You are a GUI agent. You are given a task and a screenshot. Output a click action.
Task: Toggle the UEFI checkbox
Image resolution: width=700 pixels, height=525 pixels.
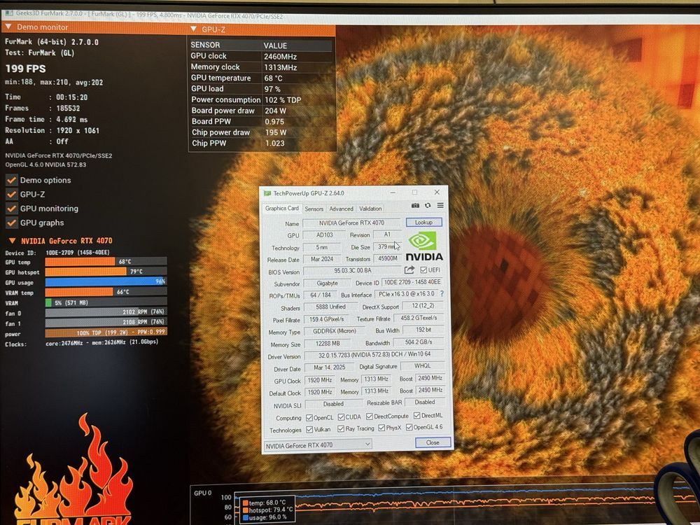pyautogui.click(x=423, y=270)
